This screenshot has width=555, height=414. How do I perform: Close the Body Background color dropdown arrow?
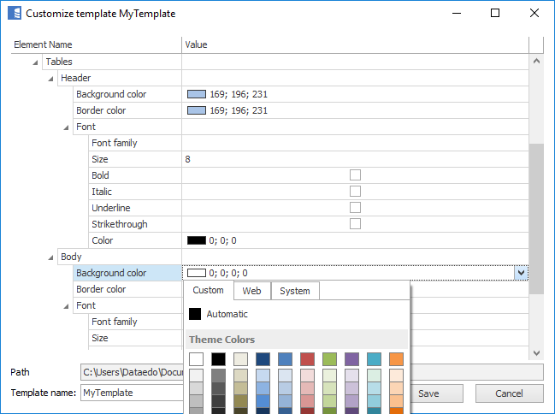(520, 273)
